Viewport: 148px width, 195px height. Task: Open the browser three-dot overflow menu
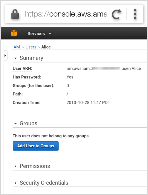click(135, 14)
